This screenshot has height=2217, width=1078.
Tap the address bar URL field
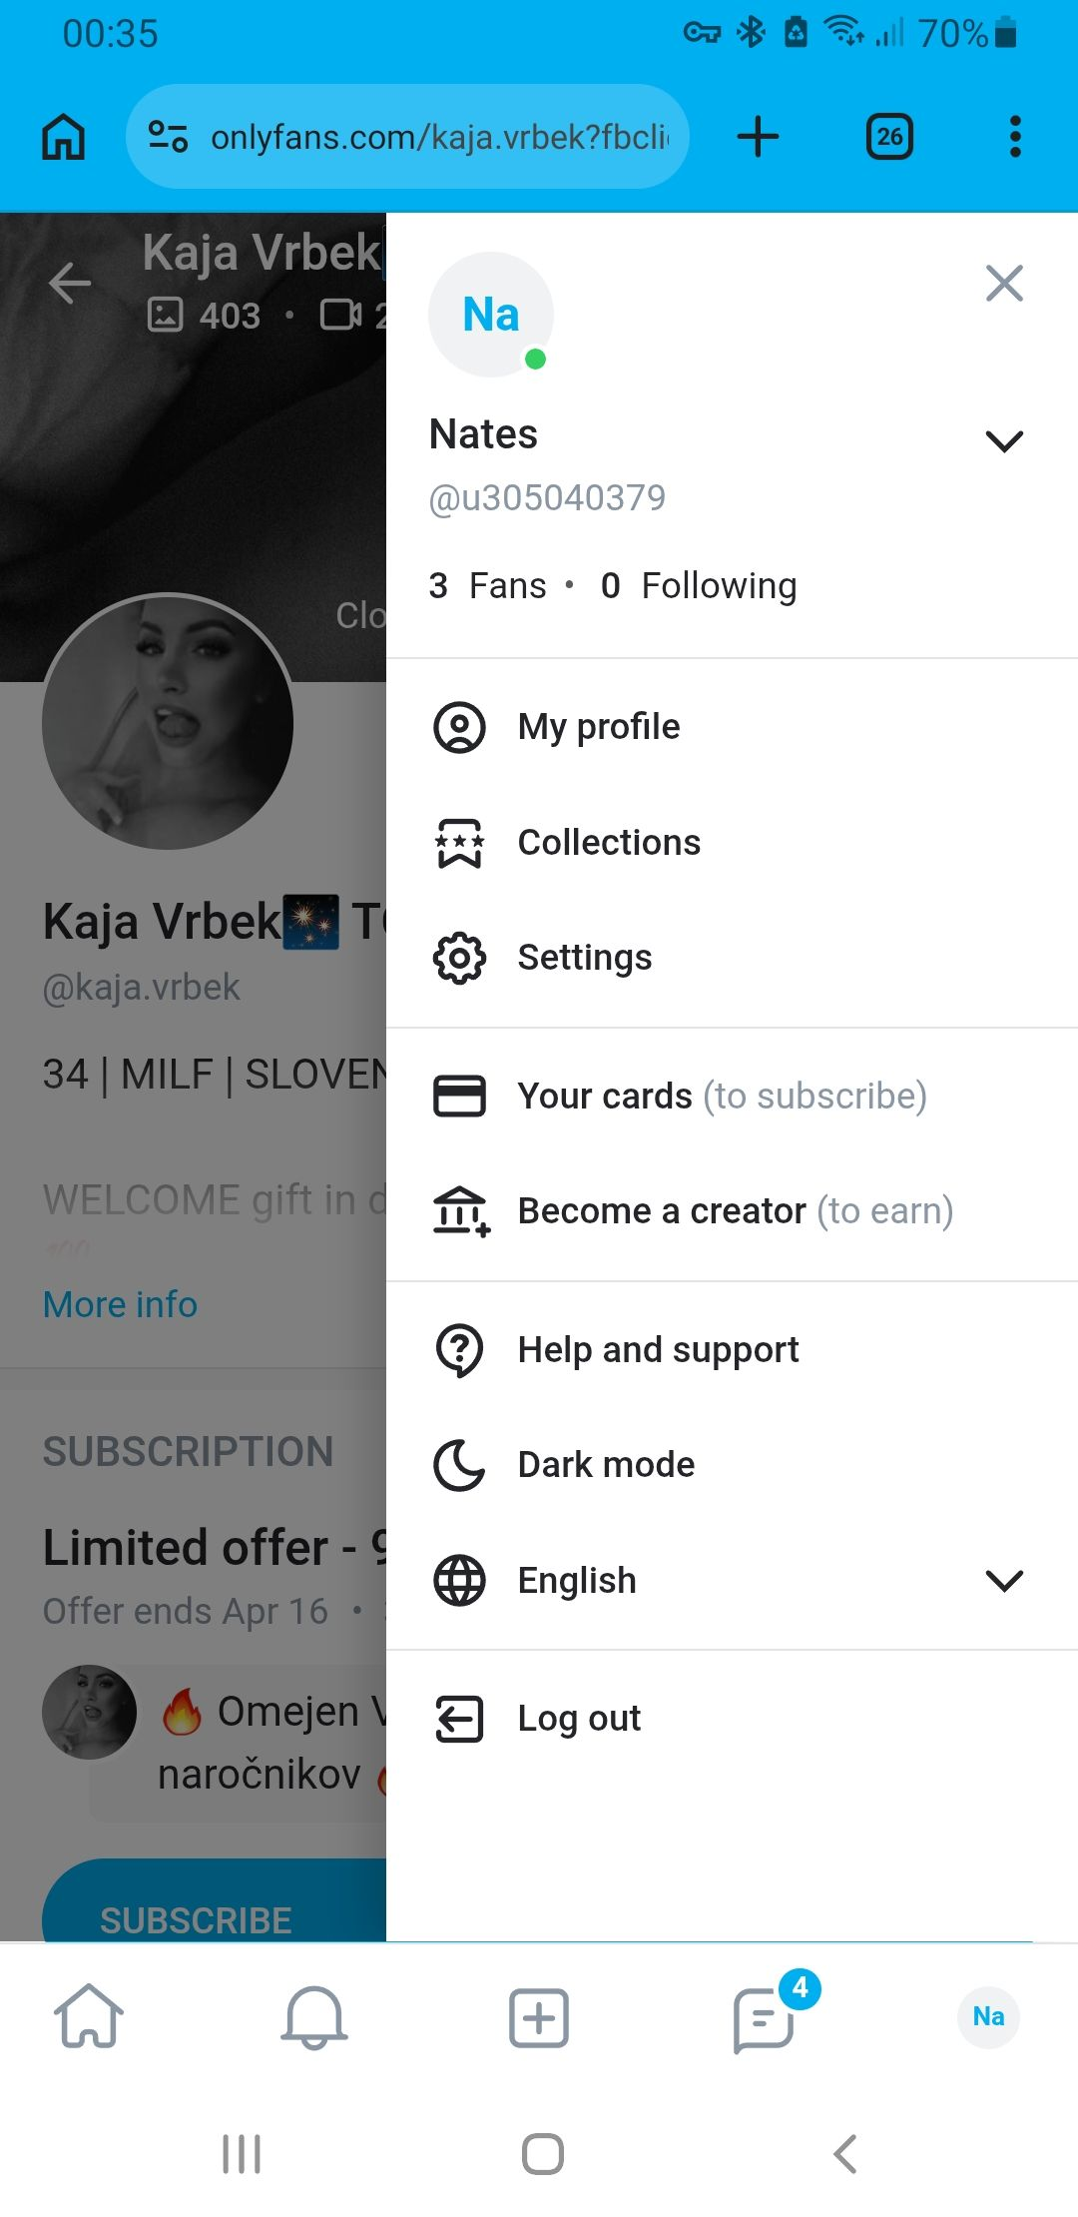tap(439, 137)
